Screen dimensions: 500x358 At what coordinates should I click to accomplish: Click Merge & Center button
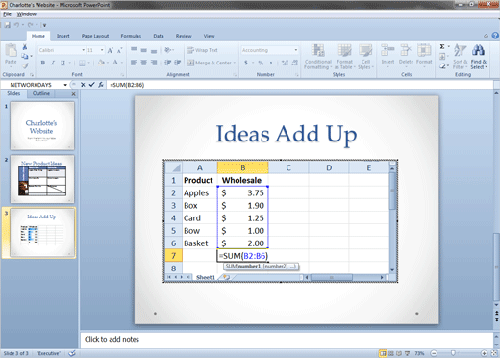(x=212, y=63)
